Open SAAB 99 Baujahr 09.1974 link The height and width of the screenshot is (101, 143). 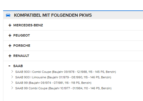(53, 83)
